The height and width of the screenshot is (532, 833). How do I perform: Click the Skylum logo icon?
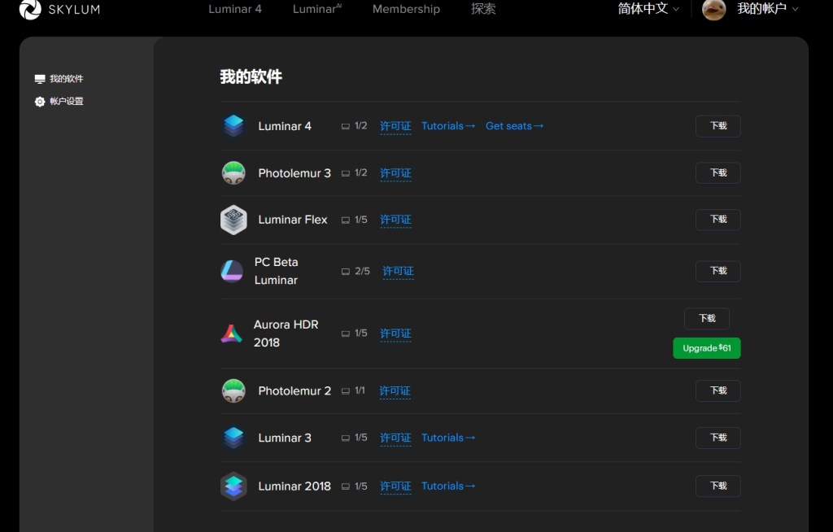pyautogui.click(x=29, y=10)
